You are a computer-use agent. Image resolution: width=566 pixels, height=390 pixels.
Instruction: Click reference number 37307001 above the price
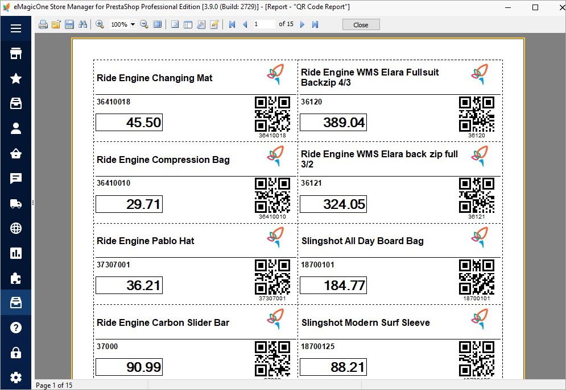pos(113,265)
